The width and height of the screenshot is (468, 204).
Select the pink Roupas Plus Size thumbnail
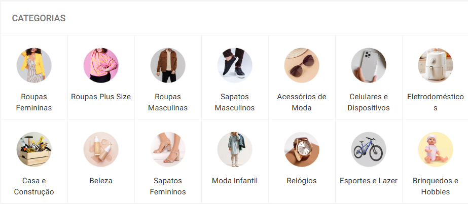click(101, 65)
